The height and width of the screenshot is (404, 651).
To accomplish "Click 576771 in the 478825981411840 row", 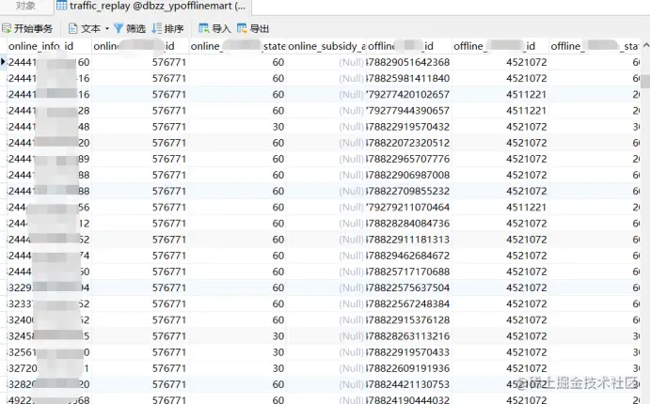I will click(x=169, y=78).
